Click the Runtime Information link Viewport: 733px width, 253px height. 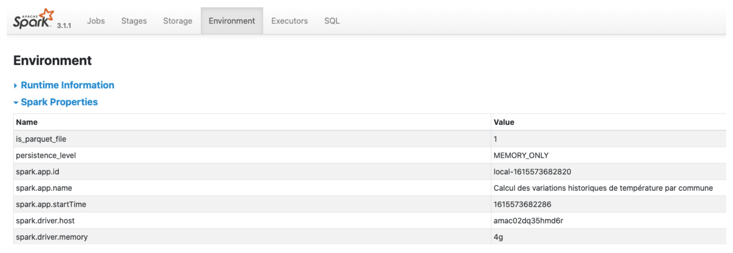point(67,85)
